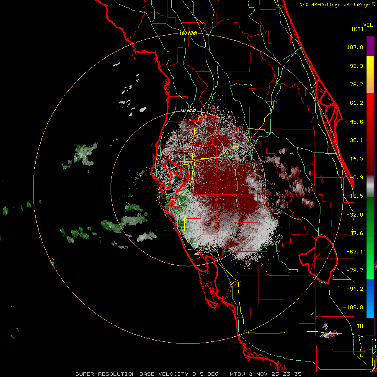Click the Super-Resolution Base Velocity caption
This screenshot has height=377, width=377.
click(x=188, y=374)
